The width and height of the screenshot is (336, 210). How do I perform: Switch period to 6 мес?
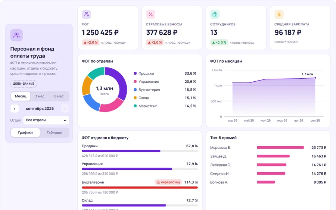(x=59, y=96)
